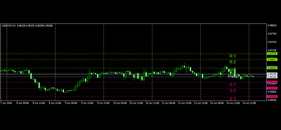Image resolution: width=281 pixels, height=130 pixels.
Task: Click the 7 Jun 2016 date label
Action: [x=6, y=103]
